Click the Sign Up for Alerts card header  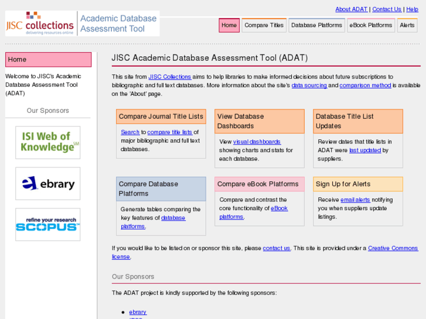(x=358, y=184)
